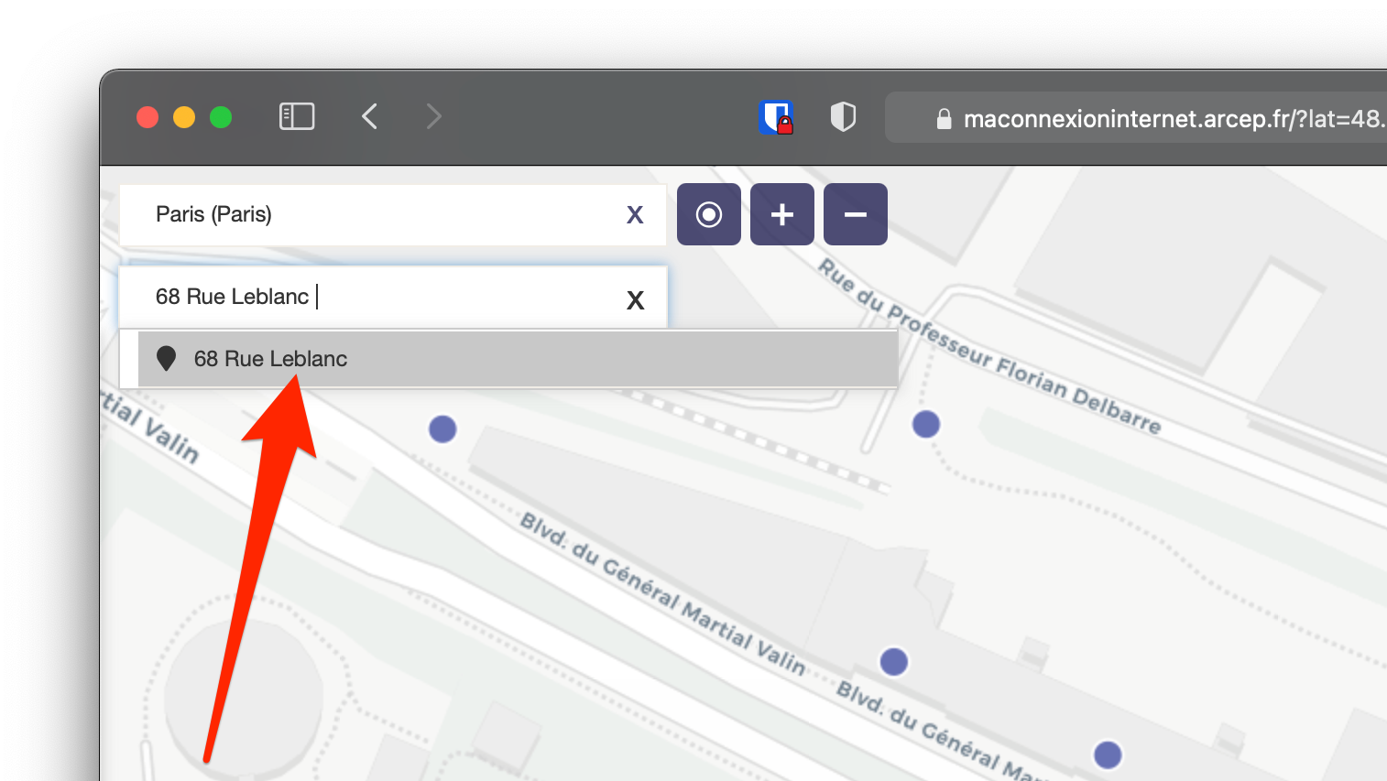Clear the Paris (Paris) city field
1387x781 pixels.
tap(635, 215)
